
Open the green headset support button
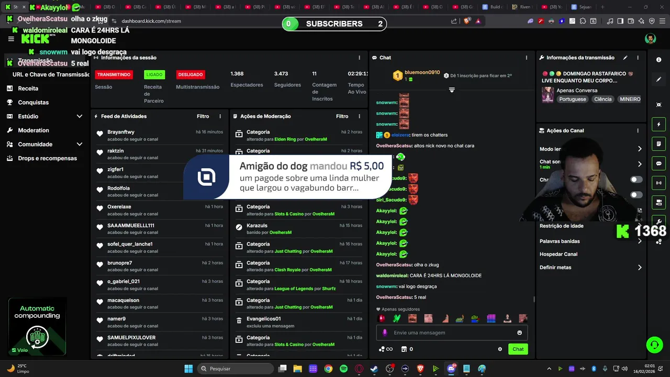[654, 345]
